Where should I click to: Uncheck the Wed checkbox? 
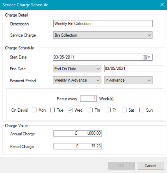(x=70, y=110)
